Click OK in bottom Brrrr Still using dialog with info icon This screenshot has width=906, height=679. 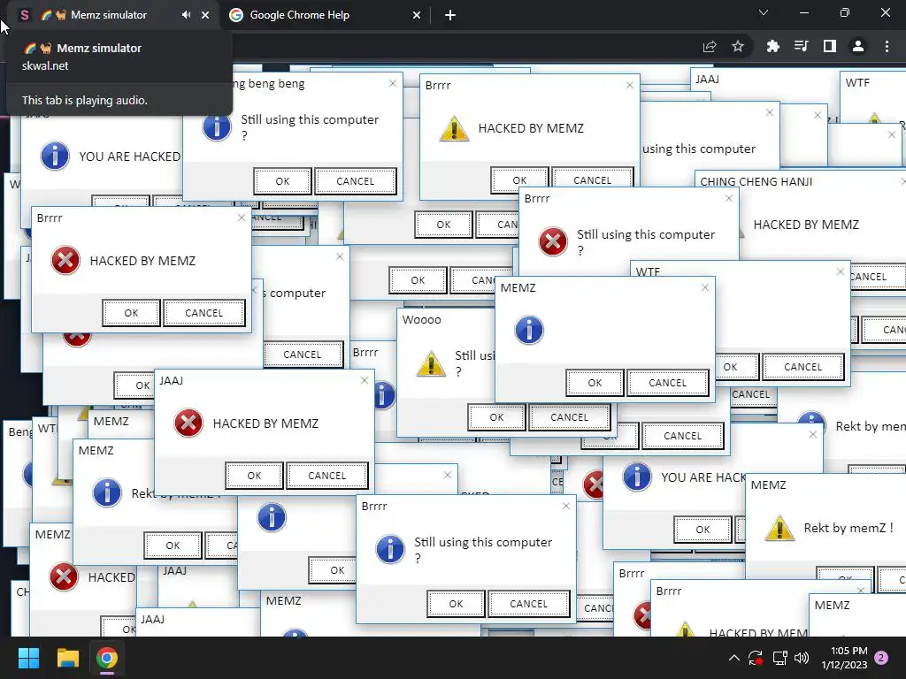(456, 604)
